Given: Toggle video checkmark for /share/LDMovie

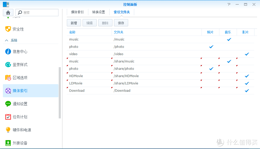Looking at the screenshot, I should [247, 83].
